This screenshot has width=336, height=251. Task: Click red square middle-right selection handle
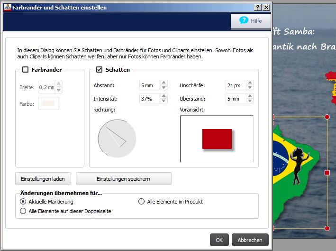(327, 173)
